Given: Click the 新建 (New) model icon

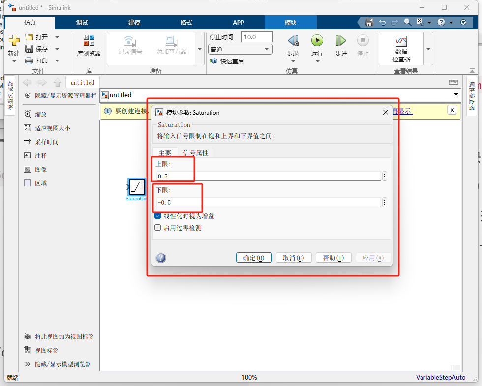Looking at the screenshot, I should click(14, 40).
